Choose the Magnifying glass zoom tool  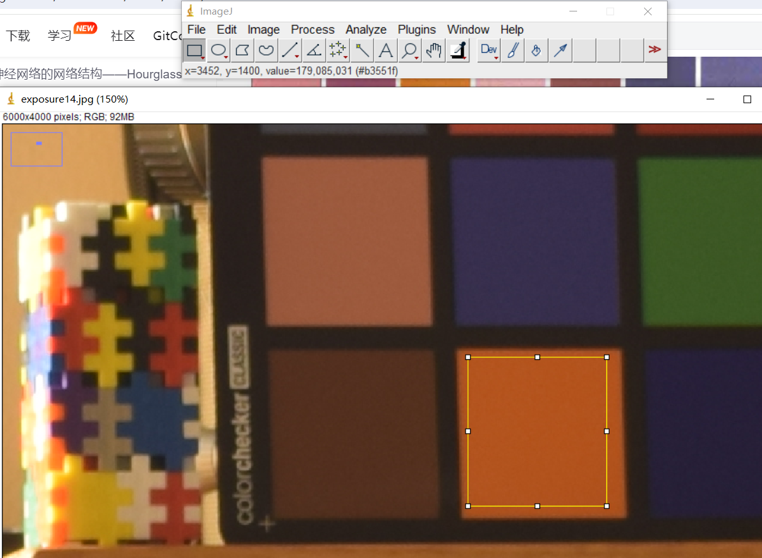409,50
